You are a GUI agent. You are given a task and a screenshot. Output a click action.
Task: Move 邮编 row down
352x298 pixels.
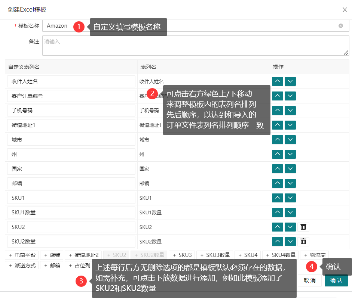point(290,183)
